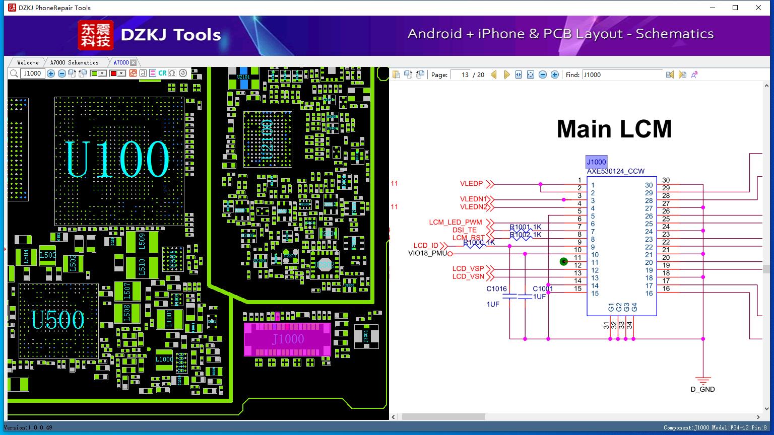Click the VLEDN1 net label
The height and width of the screenshot is (435, 774).
click(474, 199)
